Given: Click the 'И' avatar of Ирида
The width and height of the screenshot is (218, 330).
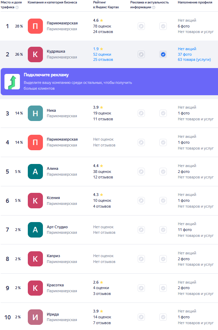Looking at the screenshot, I should 35,317.
